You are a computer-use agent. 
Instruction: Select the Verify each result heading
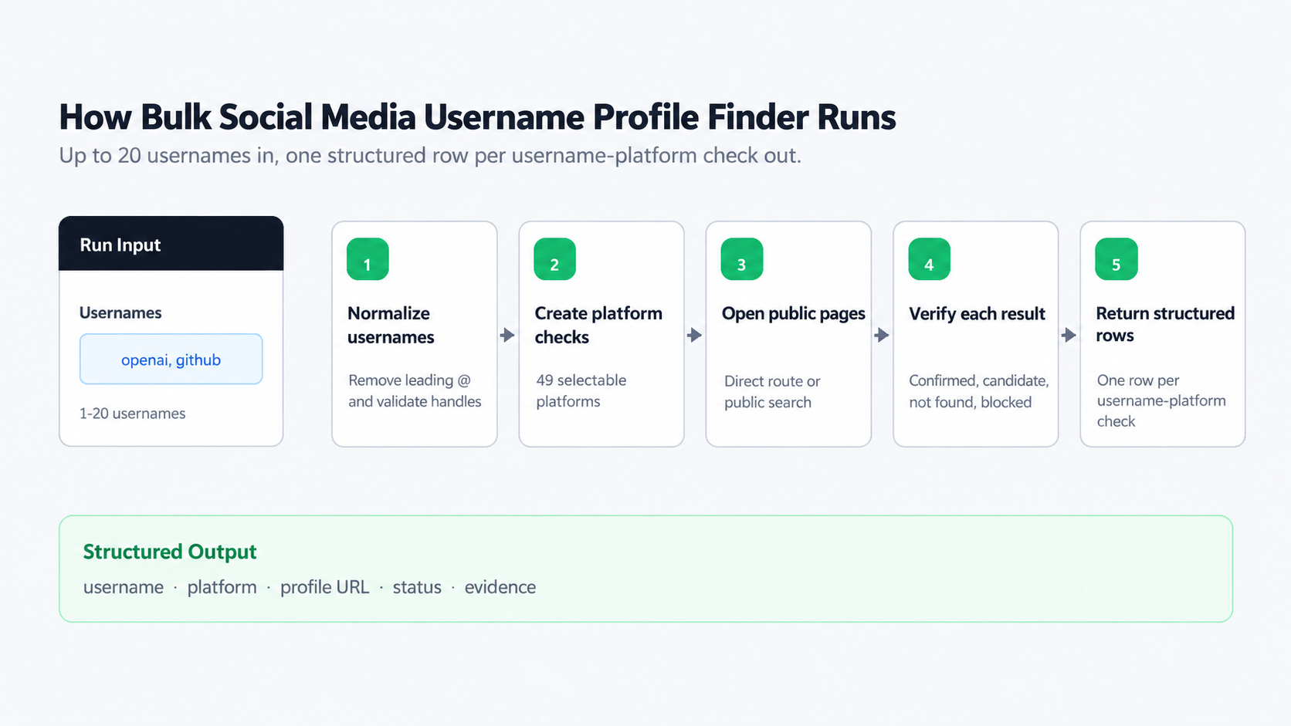tap(977, 313)
